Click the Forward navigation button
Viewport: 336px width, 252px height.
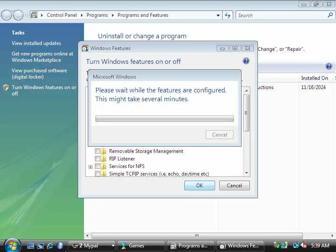pos(18,15)
